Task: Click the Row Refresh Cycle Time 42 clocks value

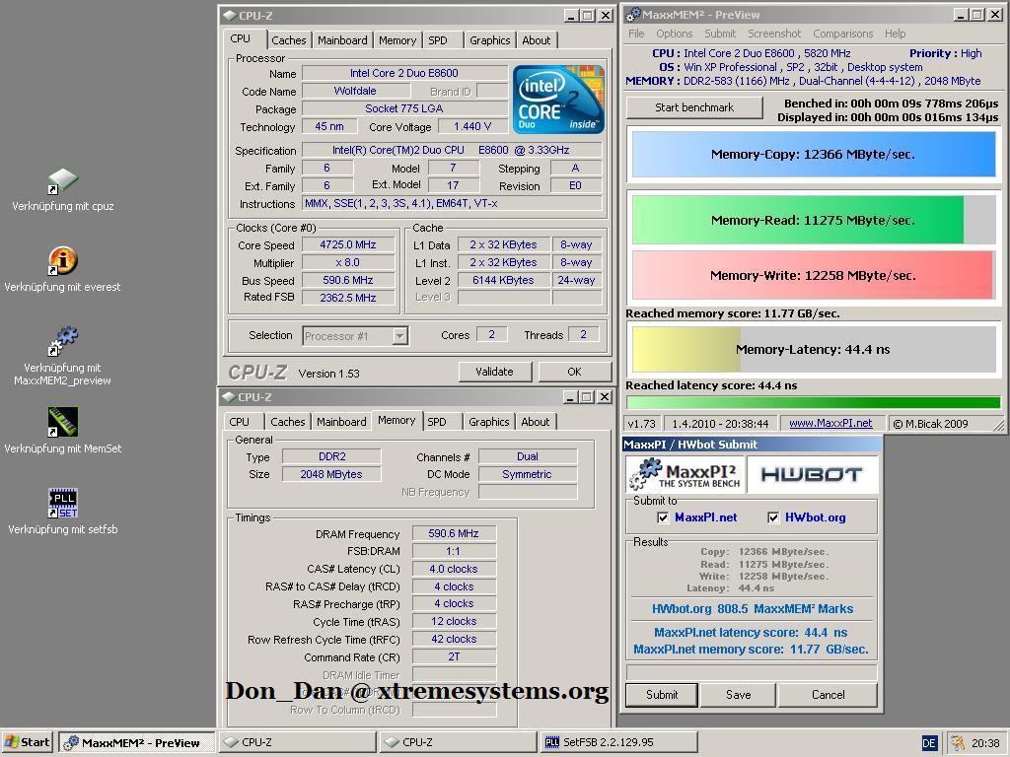Action: [x=454, y=639]
